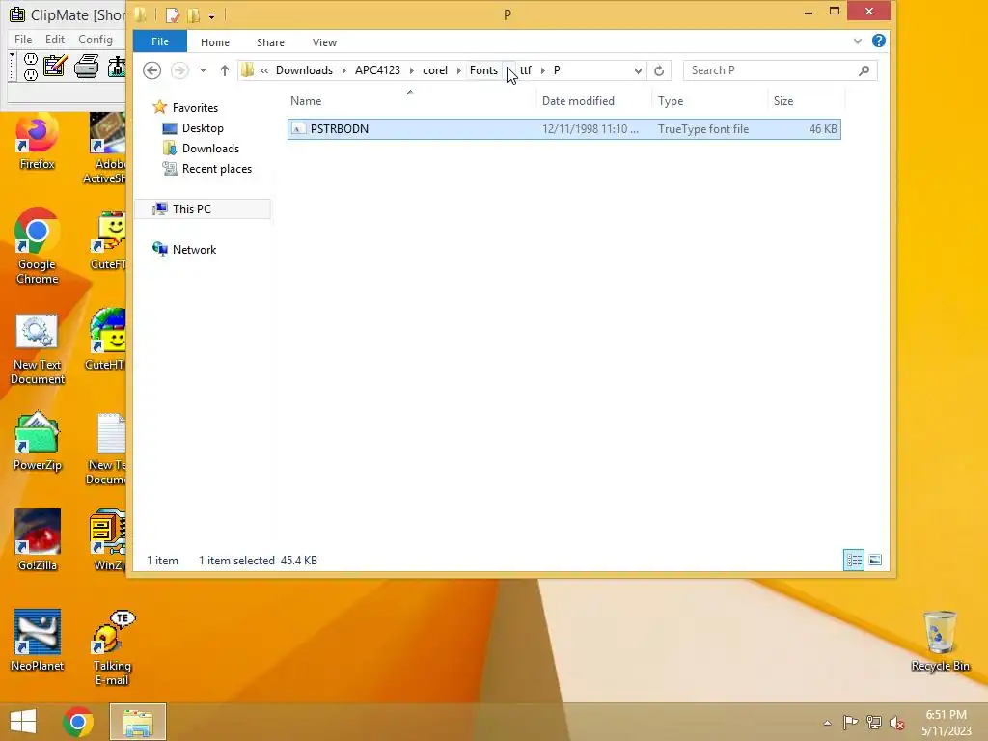Expand the arrow after corel breadcrumb
Screen dimensions: 988x741
point(458,70)
